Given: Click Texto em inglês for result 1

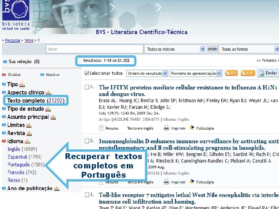Looking at the screenshot, I should tap(140, 128).
